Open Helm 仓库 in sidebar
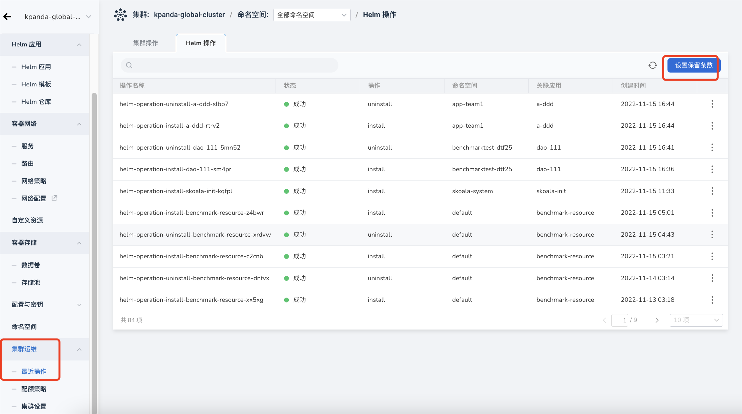 (x=36, y=102)
